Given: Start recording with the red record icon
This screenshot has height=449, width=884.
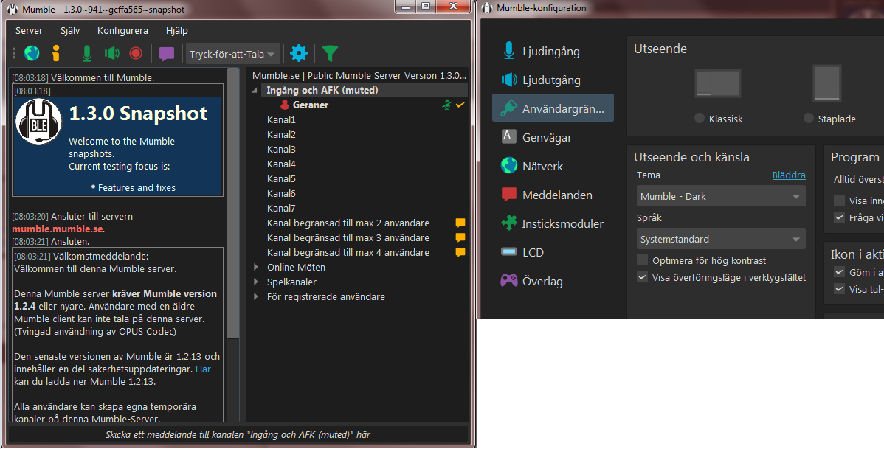Looking at the screenshot, I should tap(136, 54).
